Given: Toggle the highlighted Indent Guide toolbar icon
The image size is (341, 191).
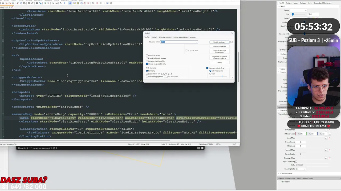Looking at the screenshot, I should pyautogui.click(x=70, y=3).
